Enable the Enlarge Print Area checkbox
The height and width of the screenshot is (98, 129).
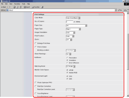click(x=36, y=43)
